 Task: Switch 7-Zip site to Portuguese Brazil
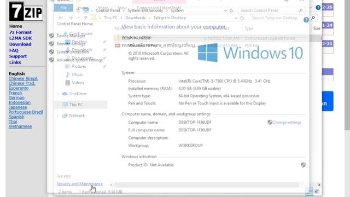pos(26,112)
